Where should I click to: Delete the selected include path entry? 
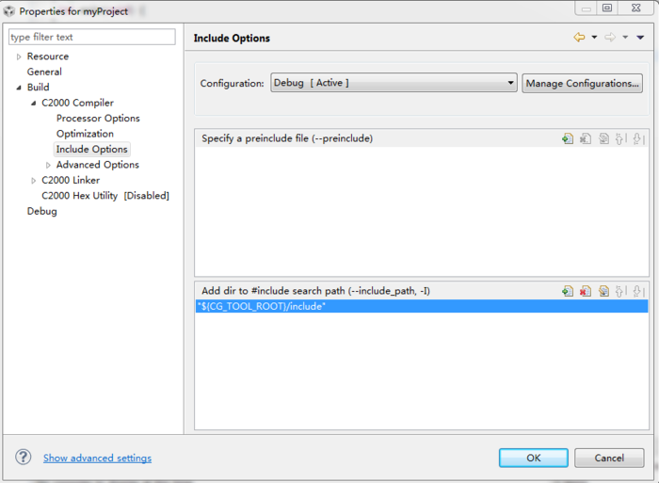pos(585,291)
